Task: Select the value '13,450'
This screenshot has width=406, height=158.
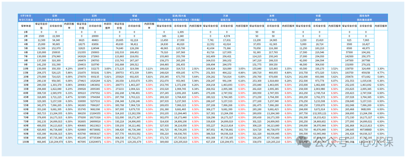Action: pyautogui.click(x=165, y=40)
